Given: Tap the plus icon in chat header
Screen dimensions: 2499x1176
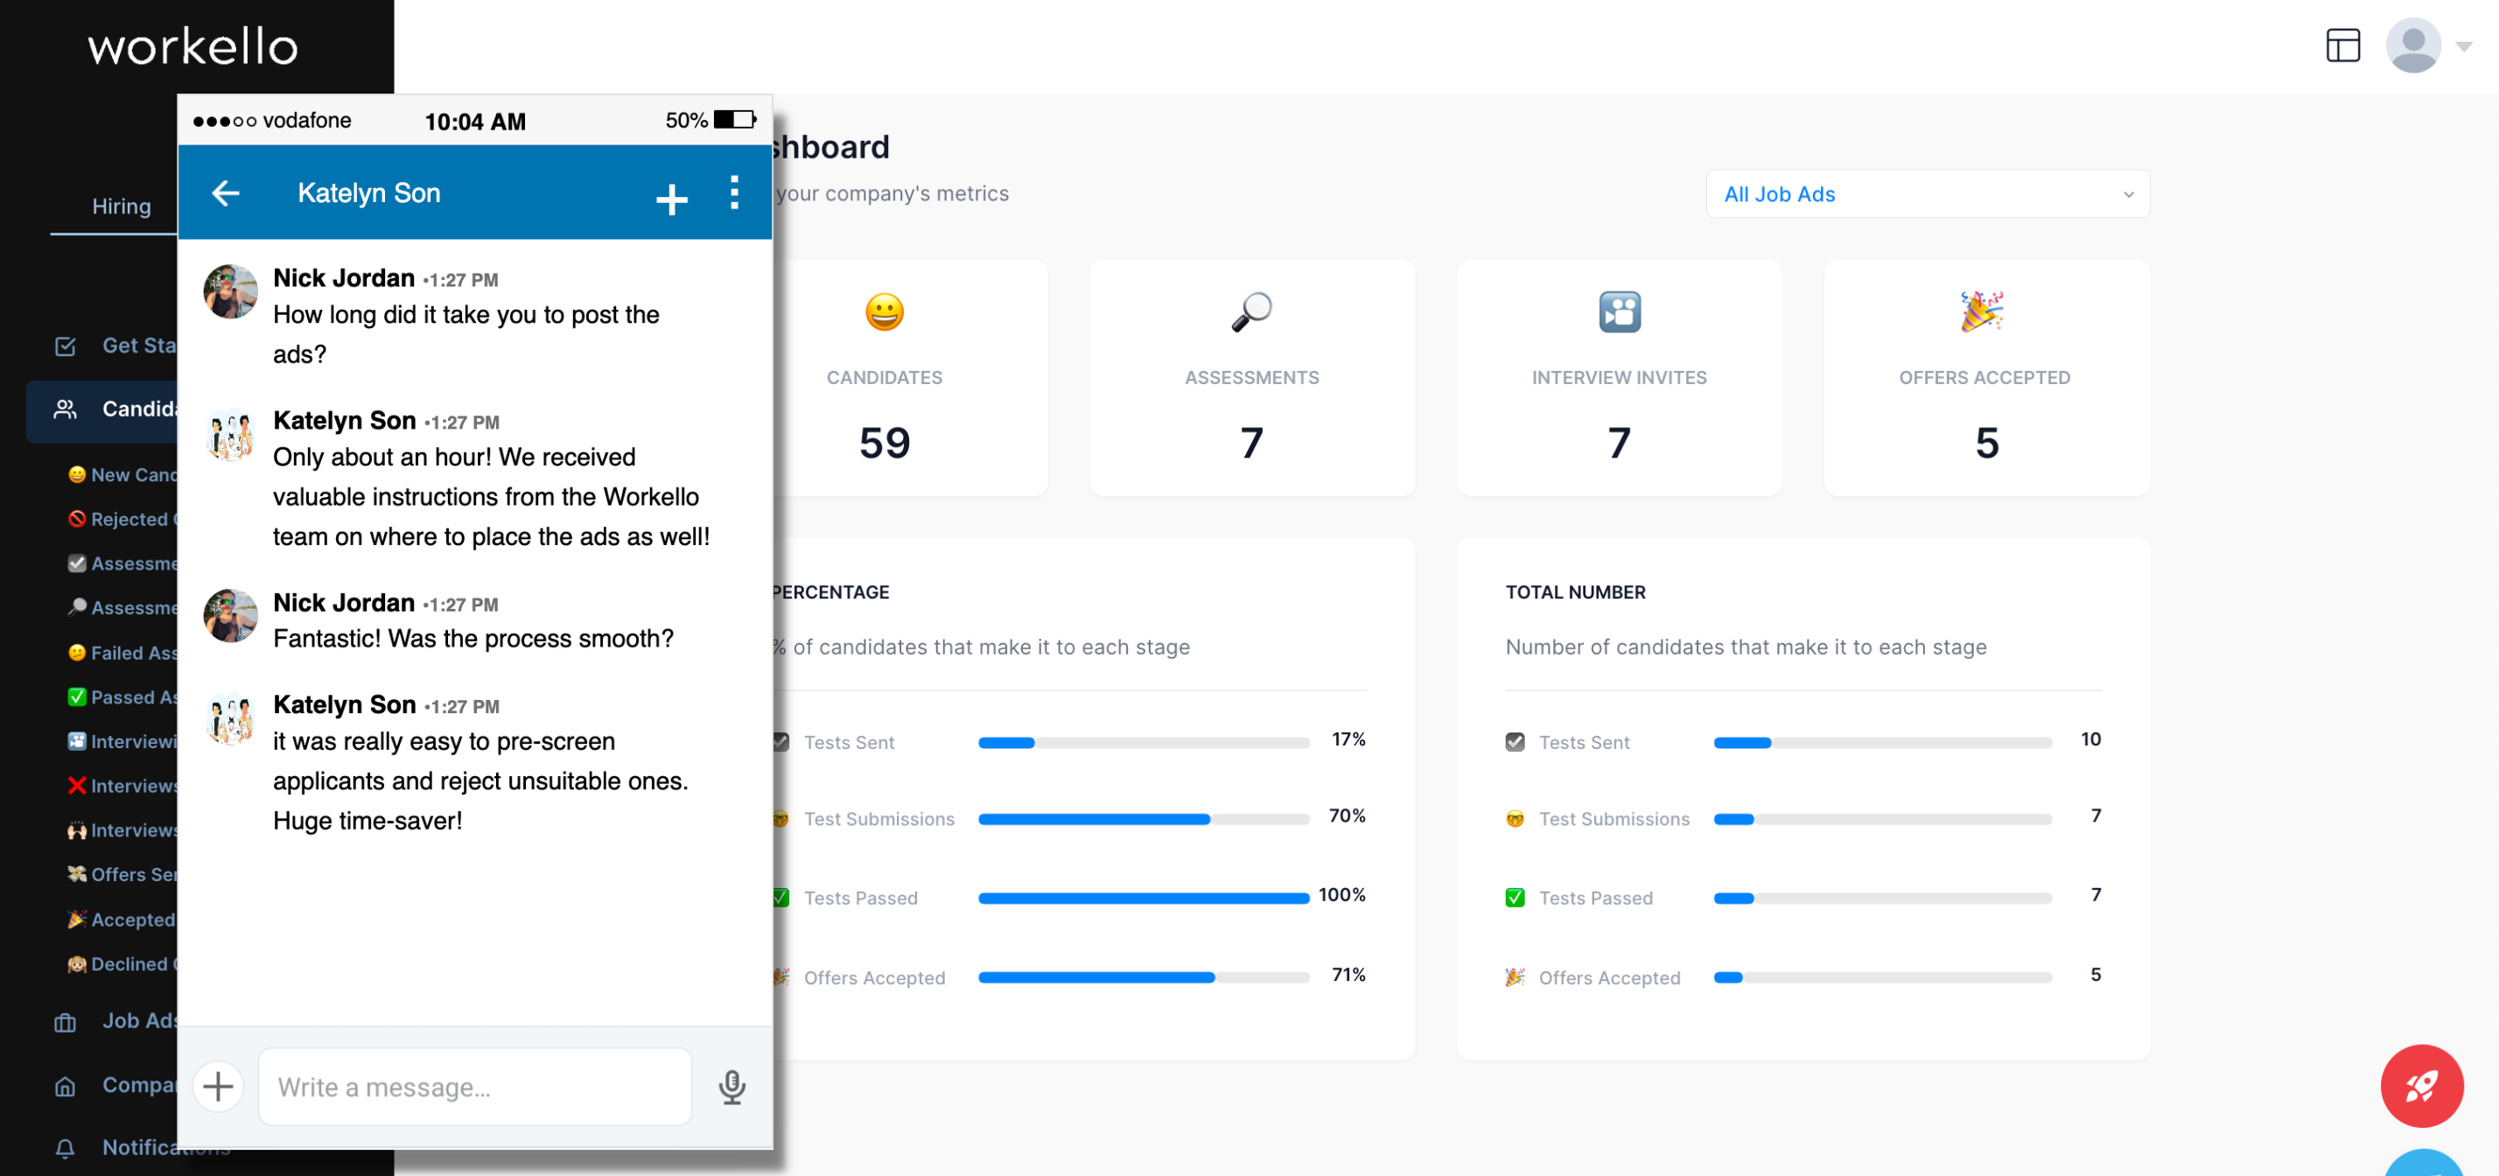Looking at the screenshot, I should coord(671,199).
